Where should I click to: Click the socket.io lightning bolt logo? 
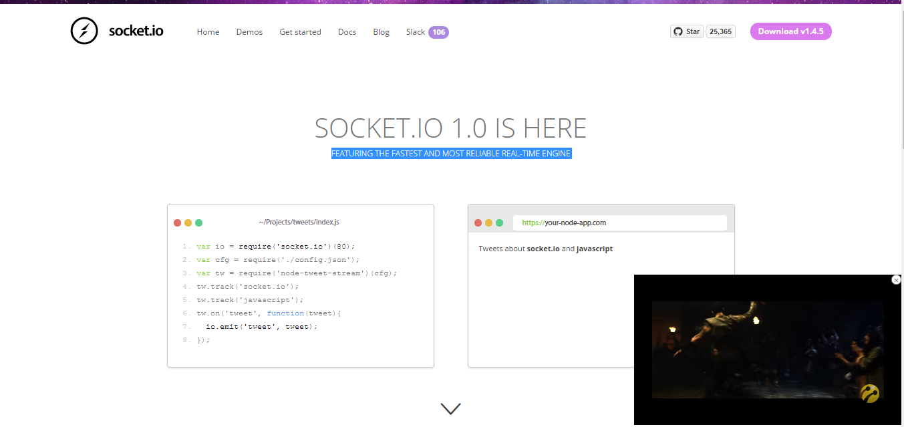point(84,31)
